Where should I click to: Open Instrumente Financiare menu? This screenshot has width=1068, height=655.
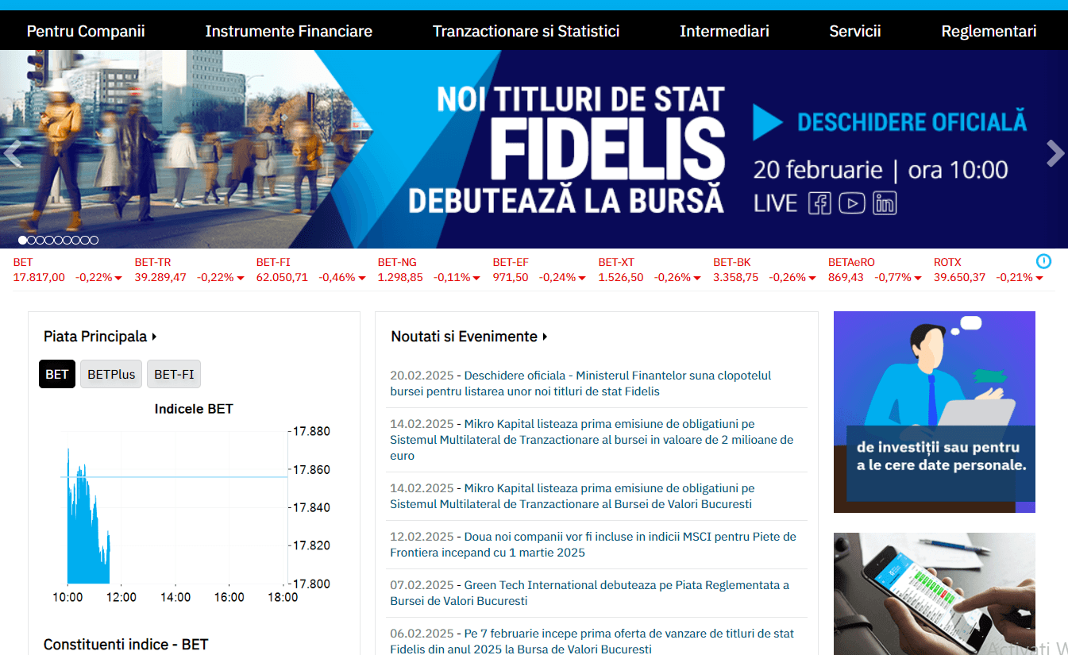(x=289, y=31)
